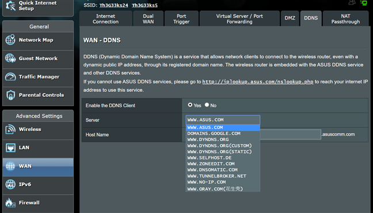
Task: Open the iplookup.asus.com nslookup link
Action: point(258,82)
